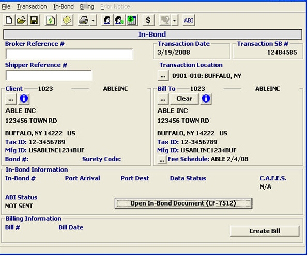Click the Broker Reference # input field

[x=69, y=54]
